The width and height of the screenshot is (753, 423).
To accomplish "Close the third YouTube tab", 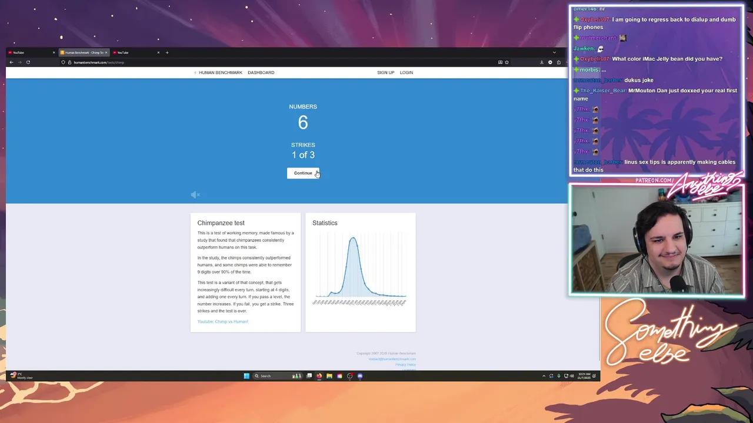I will click(158, 52).
